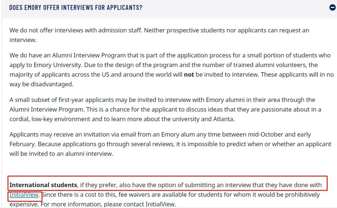337x208 pixels.
Task: Click the word "February" in invitation paragraph
Action: point(22,144)
